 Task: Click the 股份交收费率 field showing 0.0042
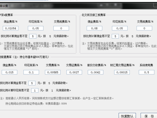(x=96, y=72)
